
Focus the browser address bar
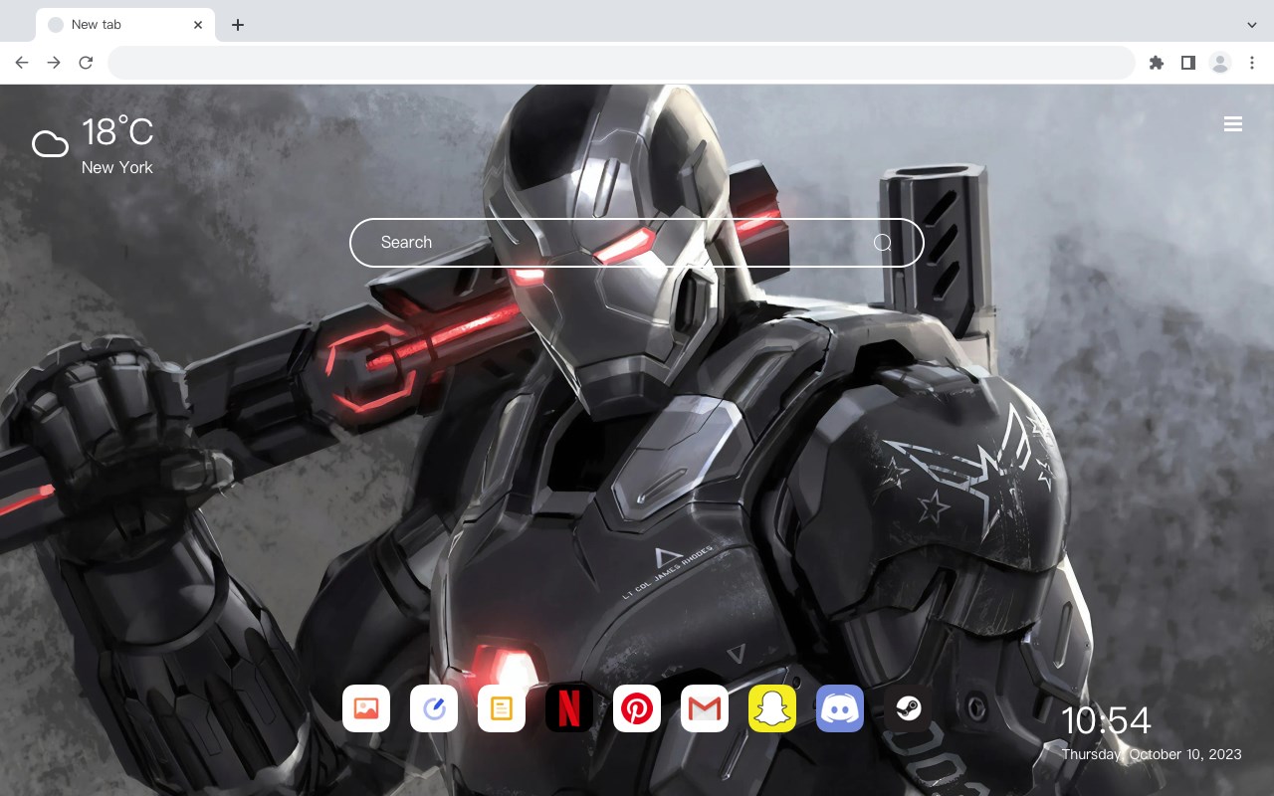(x=621, y=63)
